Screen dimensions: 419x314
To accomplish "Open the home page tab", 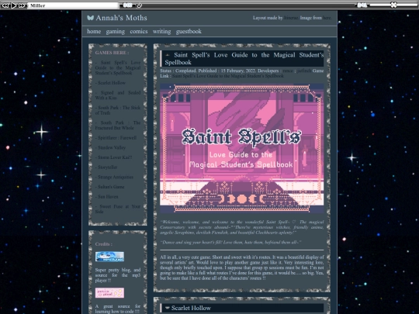I will click(x=94, y=31).
